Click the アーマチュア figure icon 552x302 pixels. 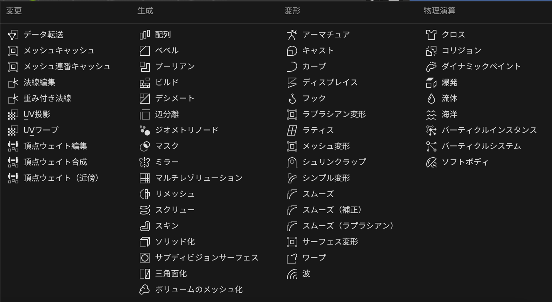(x=292, y=35)
